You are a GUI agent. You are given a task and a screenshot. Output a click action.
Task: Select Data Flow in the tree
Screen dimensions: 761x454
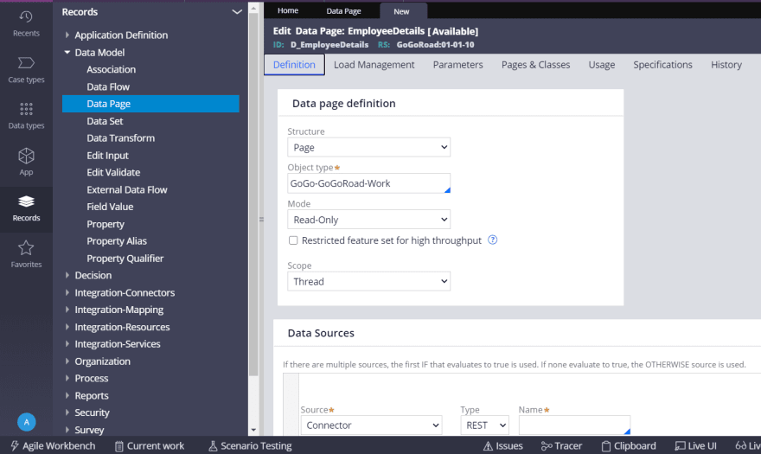(x=108, y=87)
